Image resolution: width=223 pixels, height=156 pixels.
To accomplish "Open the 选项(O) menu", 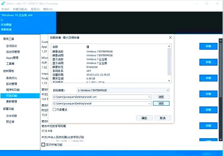I will click(35, 9).
